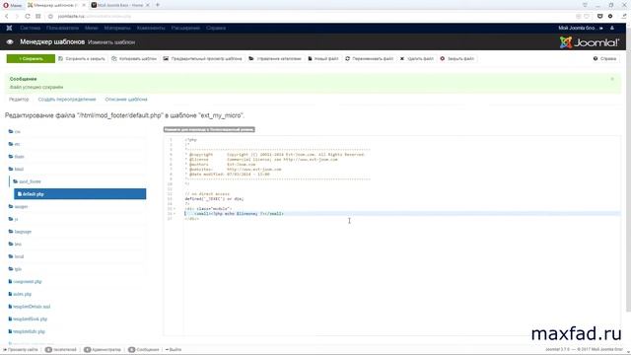The width and height of the screenshot is (631, 355).
Task: Open browser speed dial grid icon
Action: (x=38, y=16)
